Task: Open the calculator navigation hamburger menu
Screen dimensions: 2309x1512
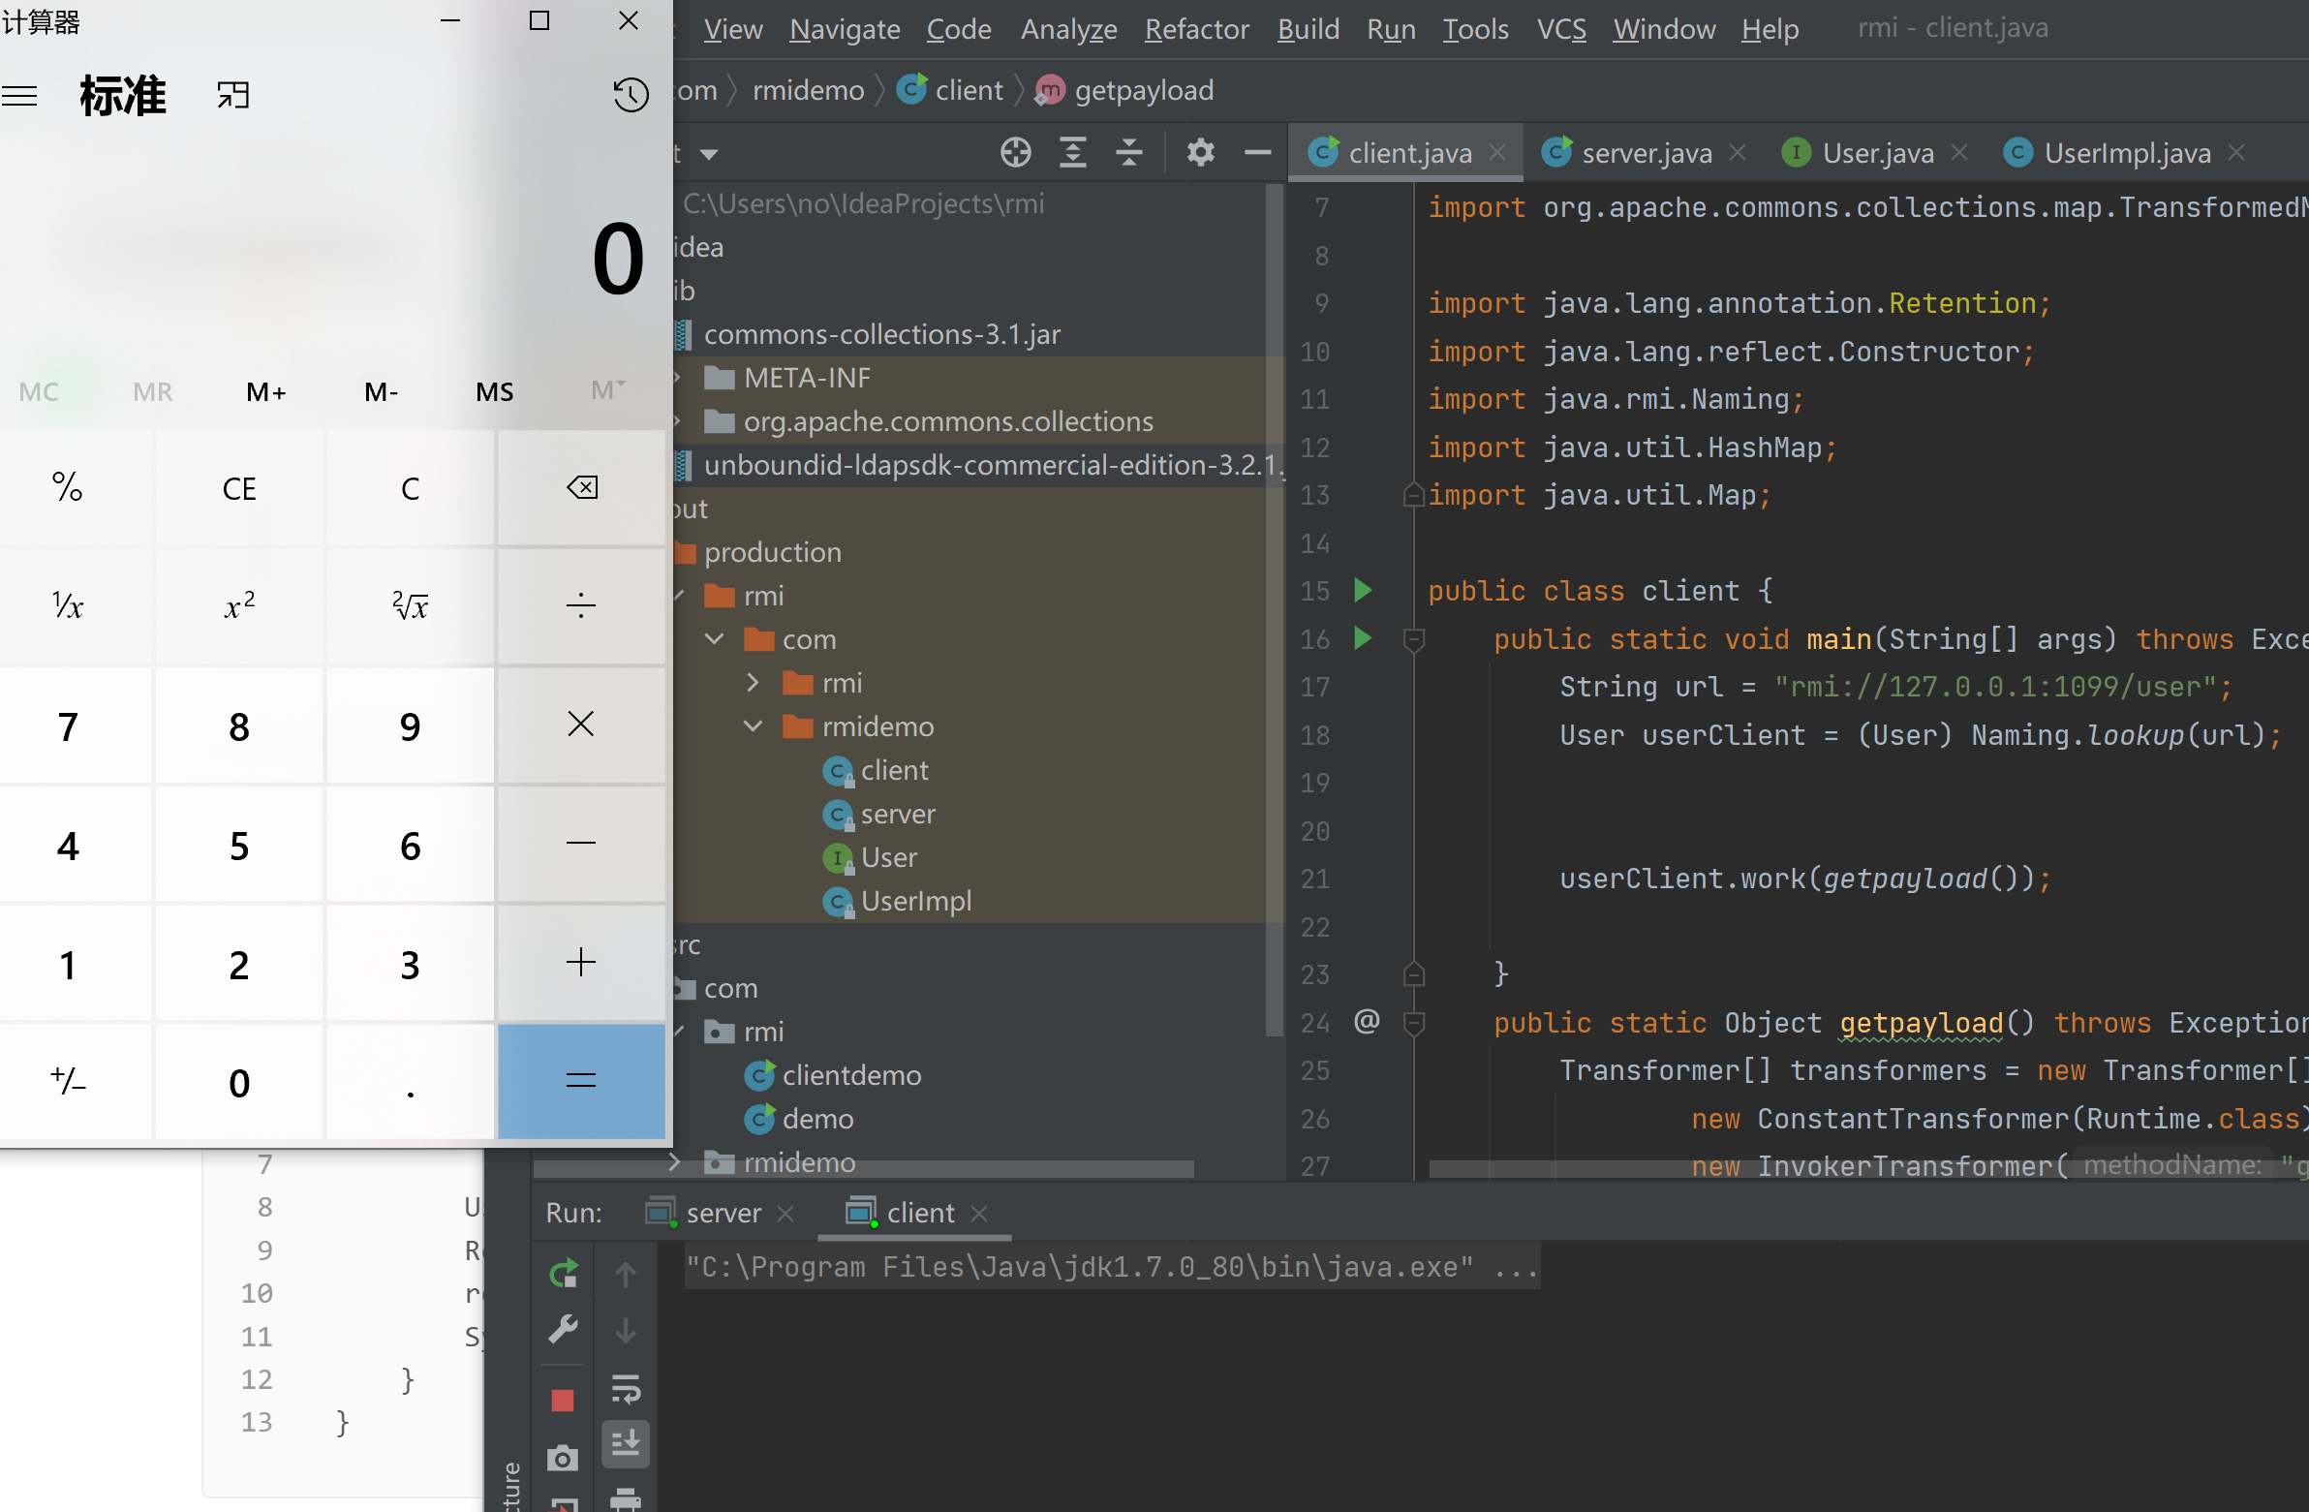Action: click(19, 95)
